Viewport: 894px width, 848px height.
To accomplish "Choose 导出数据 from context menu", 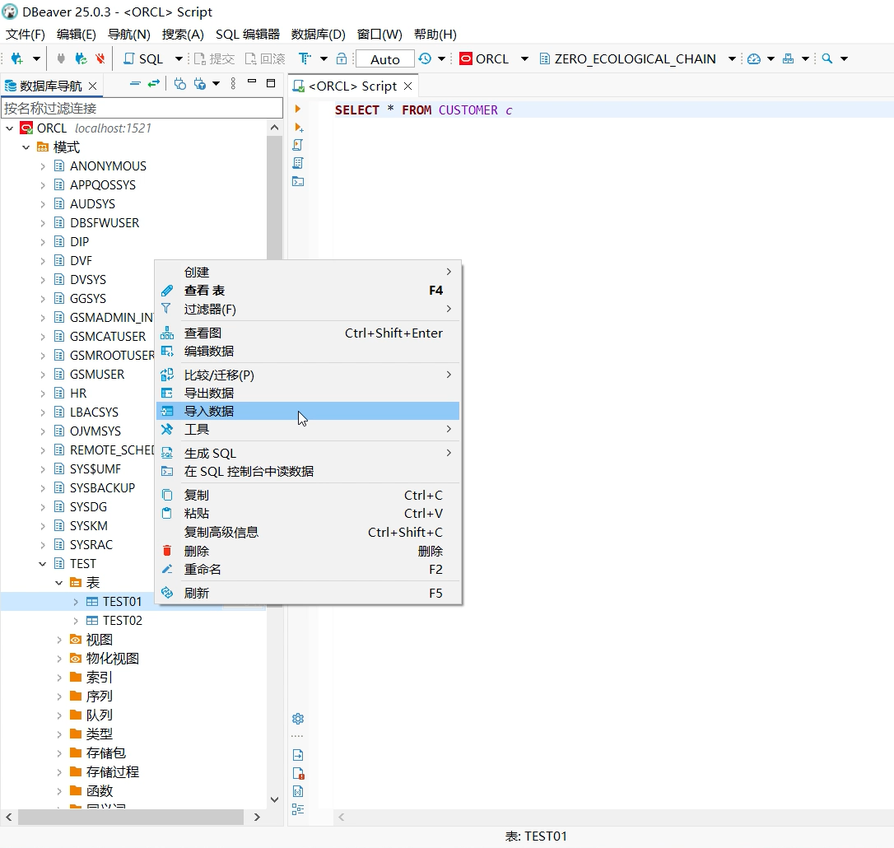I will (308, 393).
